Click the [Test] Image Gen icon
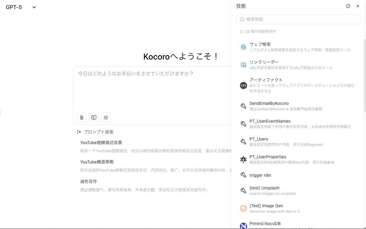 243,208
